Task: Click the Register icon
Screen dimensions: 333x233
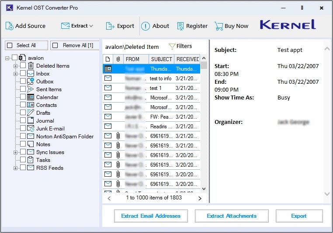Action: tap(180, 26)
